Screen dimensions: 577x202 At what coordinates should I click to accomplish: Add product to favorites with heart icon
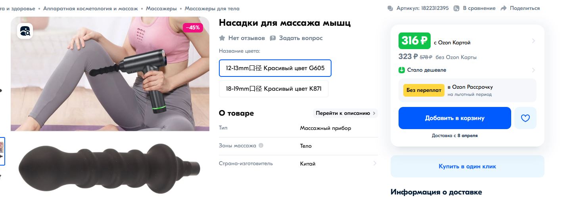(525, 118)
